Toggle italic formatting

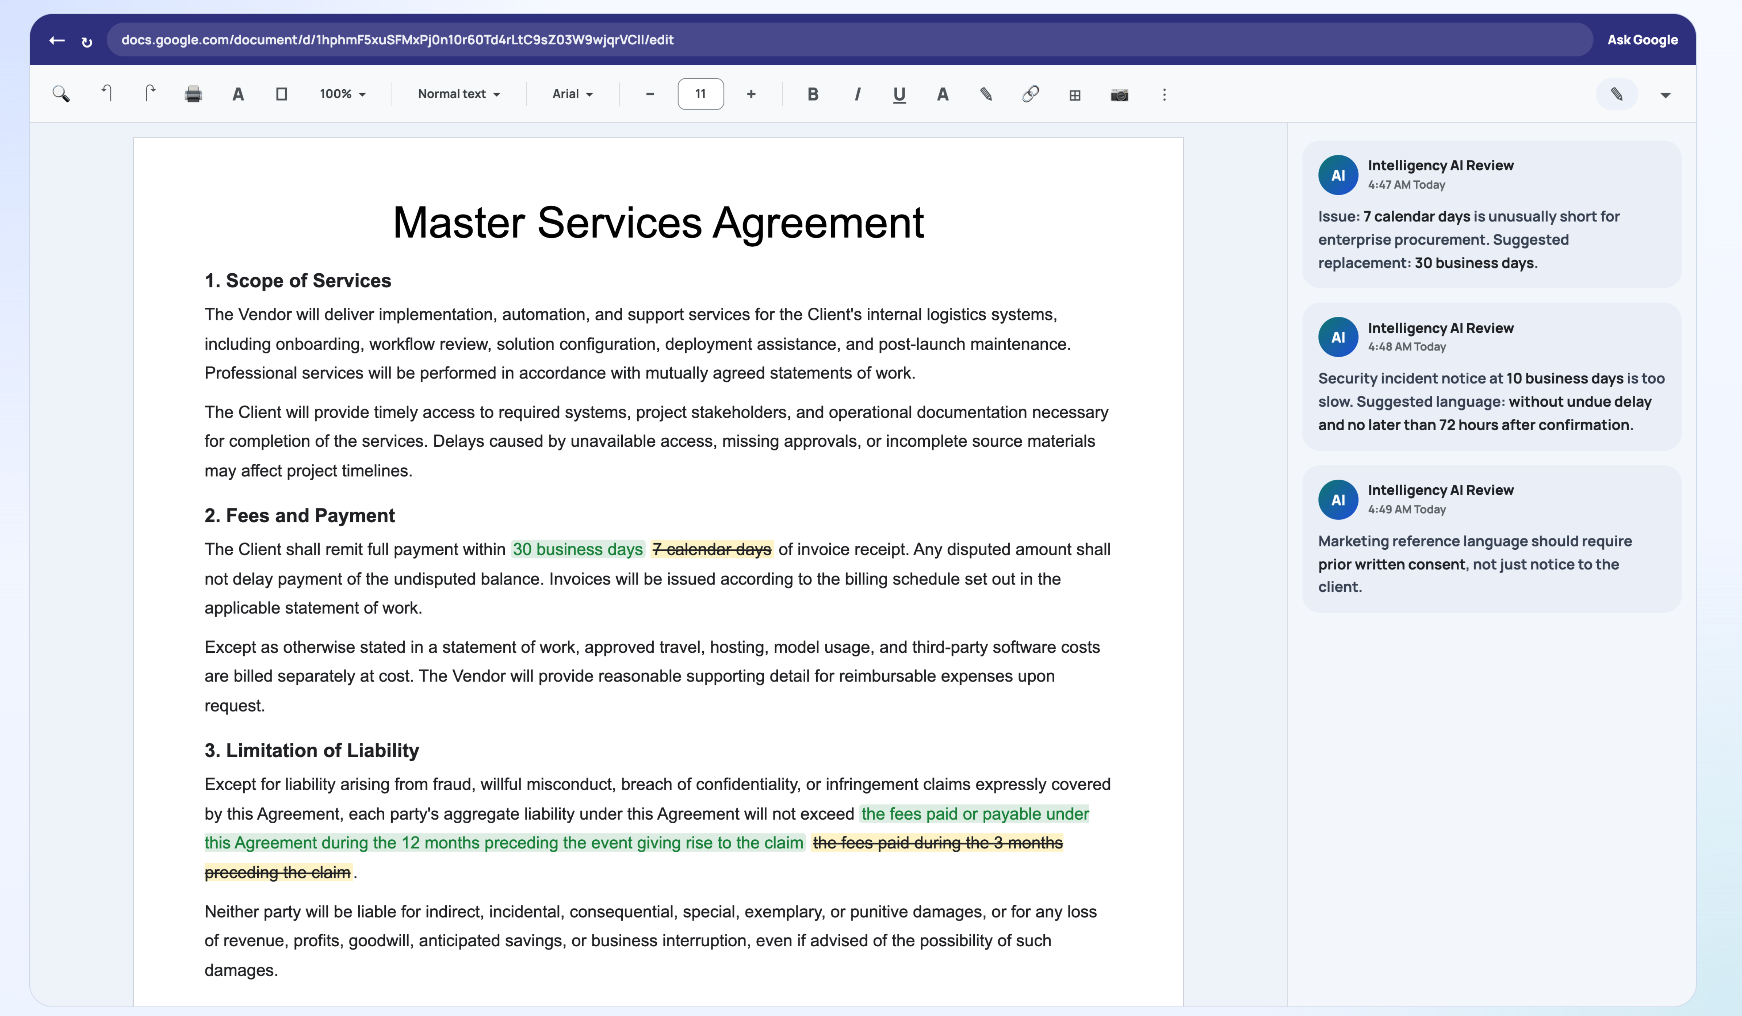click(856, 94)
